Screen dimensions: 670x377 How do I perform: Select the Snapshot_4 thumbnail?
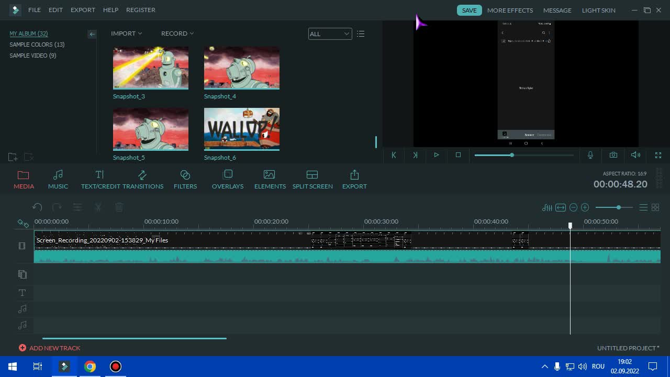(242, 68)
